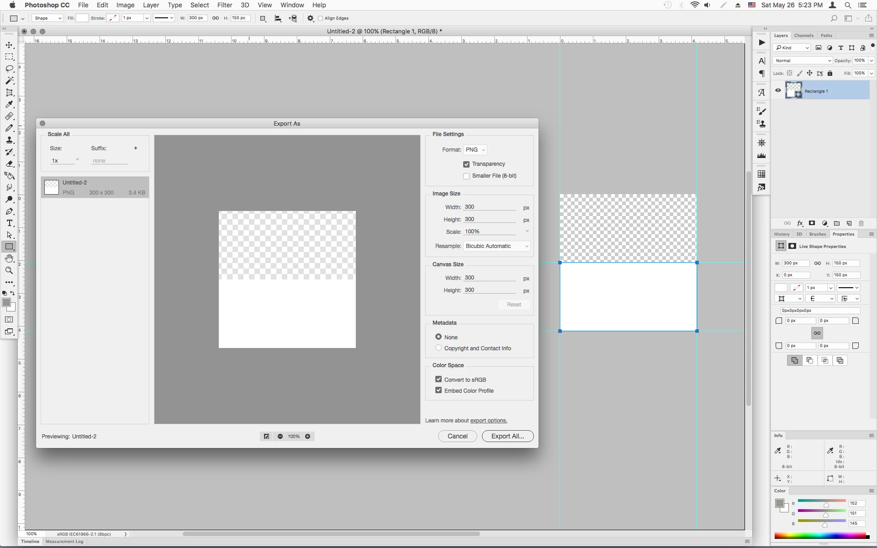Click the layer effects fx icon

coord(800,223)
